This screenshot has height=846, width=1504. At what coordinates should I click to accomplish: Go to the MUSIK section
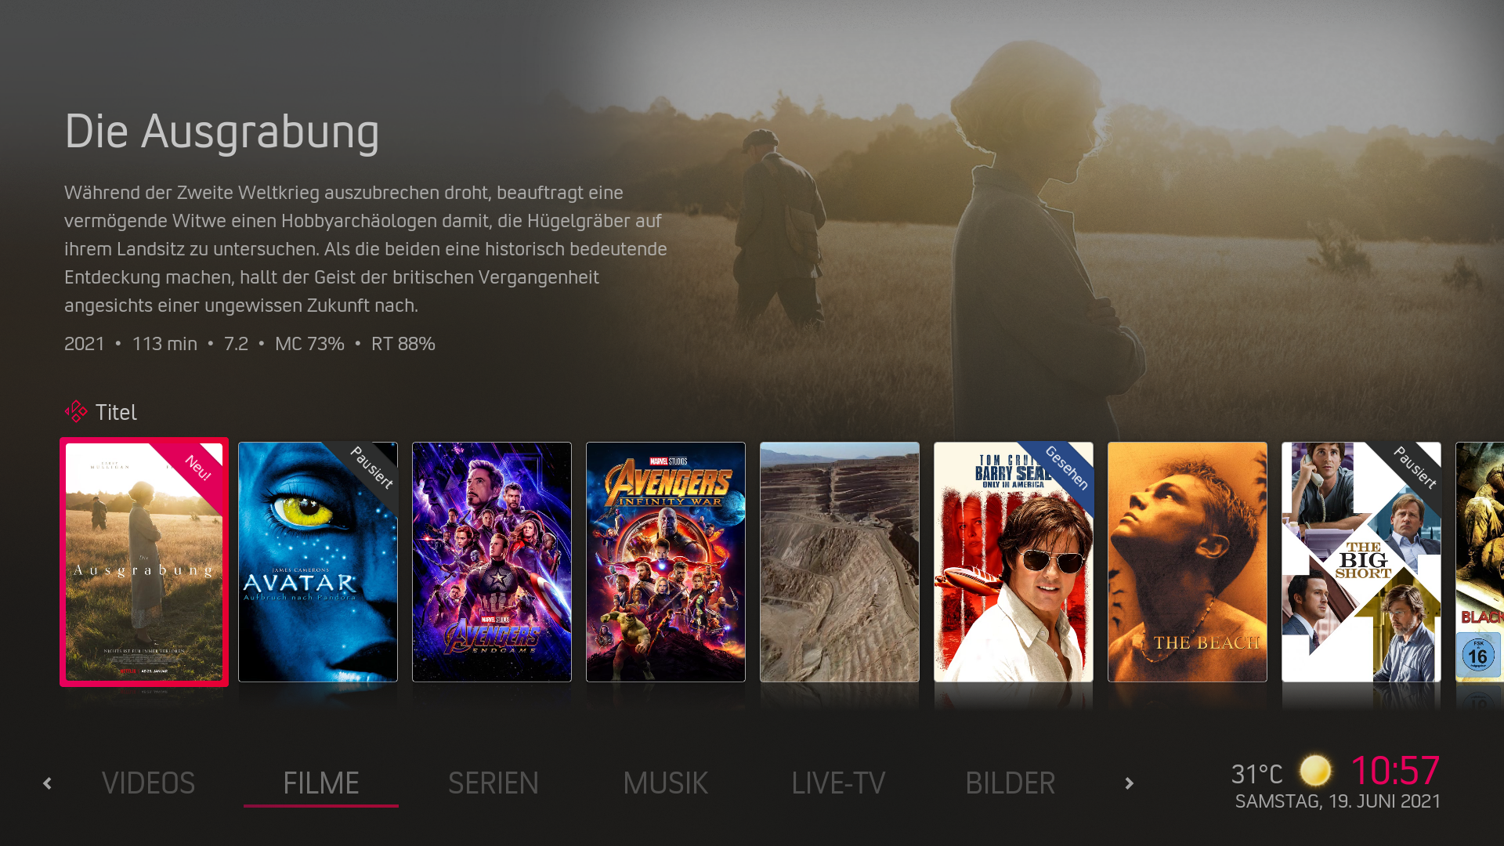point(666,783)
